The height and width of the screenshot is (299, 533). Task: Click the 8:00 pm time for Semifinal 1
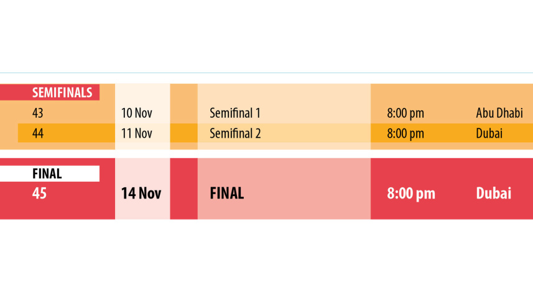point(406,114)
